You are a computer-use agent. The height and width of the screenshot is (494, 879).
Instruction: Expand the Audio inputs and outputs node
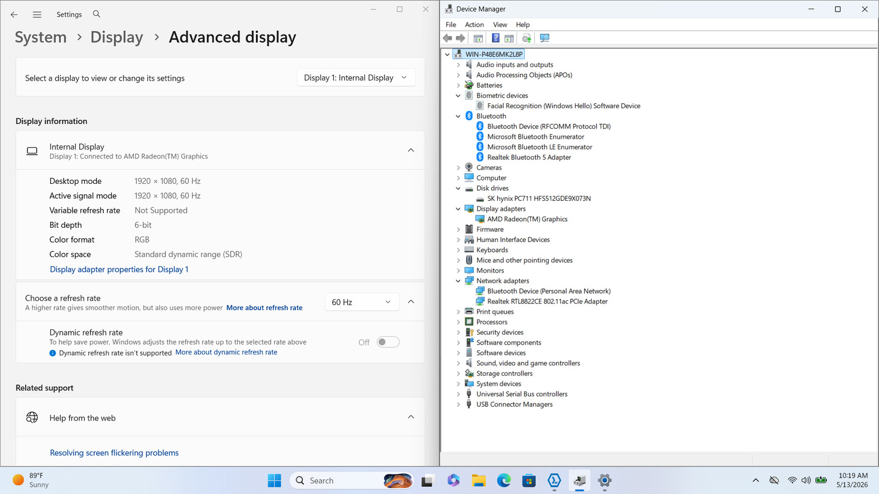pyautogui.click(x=458, y=65)
